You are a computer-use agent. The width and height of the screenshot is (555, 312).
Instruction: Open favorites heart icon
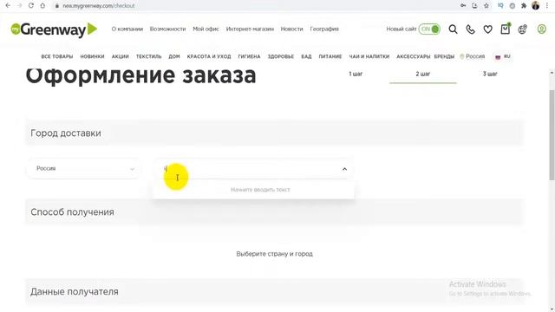pos(487,29)
